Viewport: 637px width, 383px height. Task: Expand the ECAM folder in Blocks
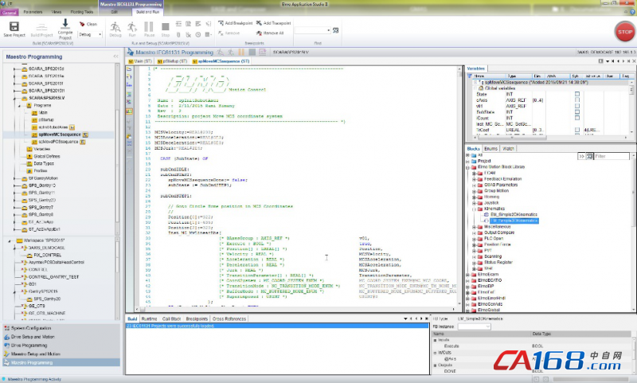[474, 173]
